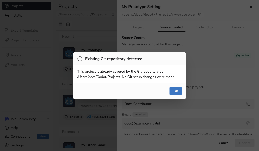The image size is (259, 151).
Task: Click the Active status badge
Action: tap(243, 56)
